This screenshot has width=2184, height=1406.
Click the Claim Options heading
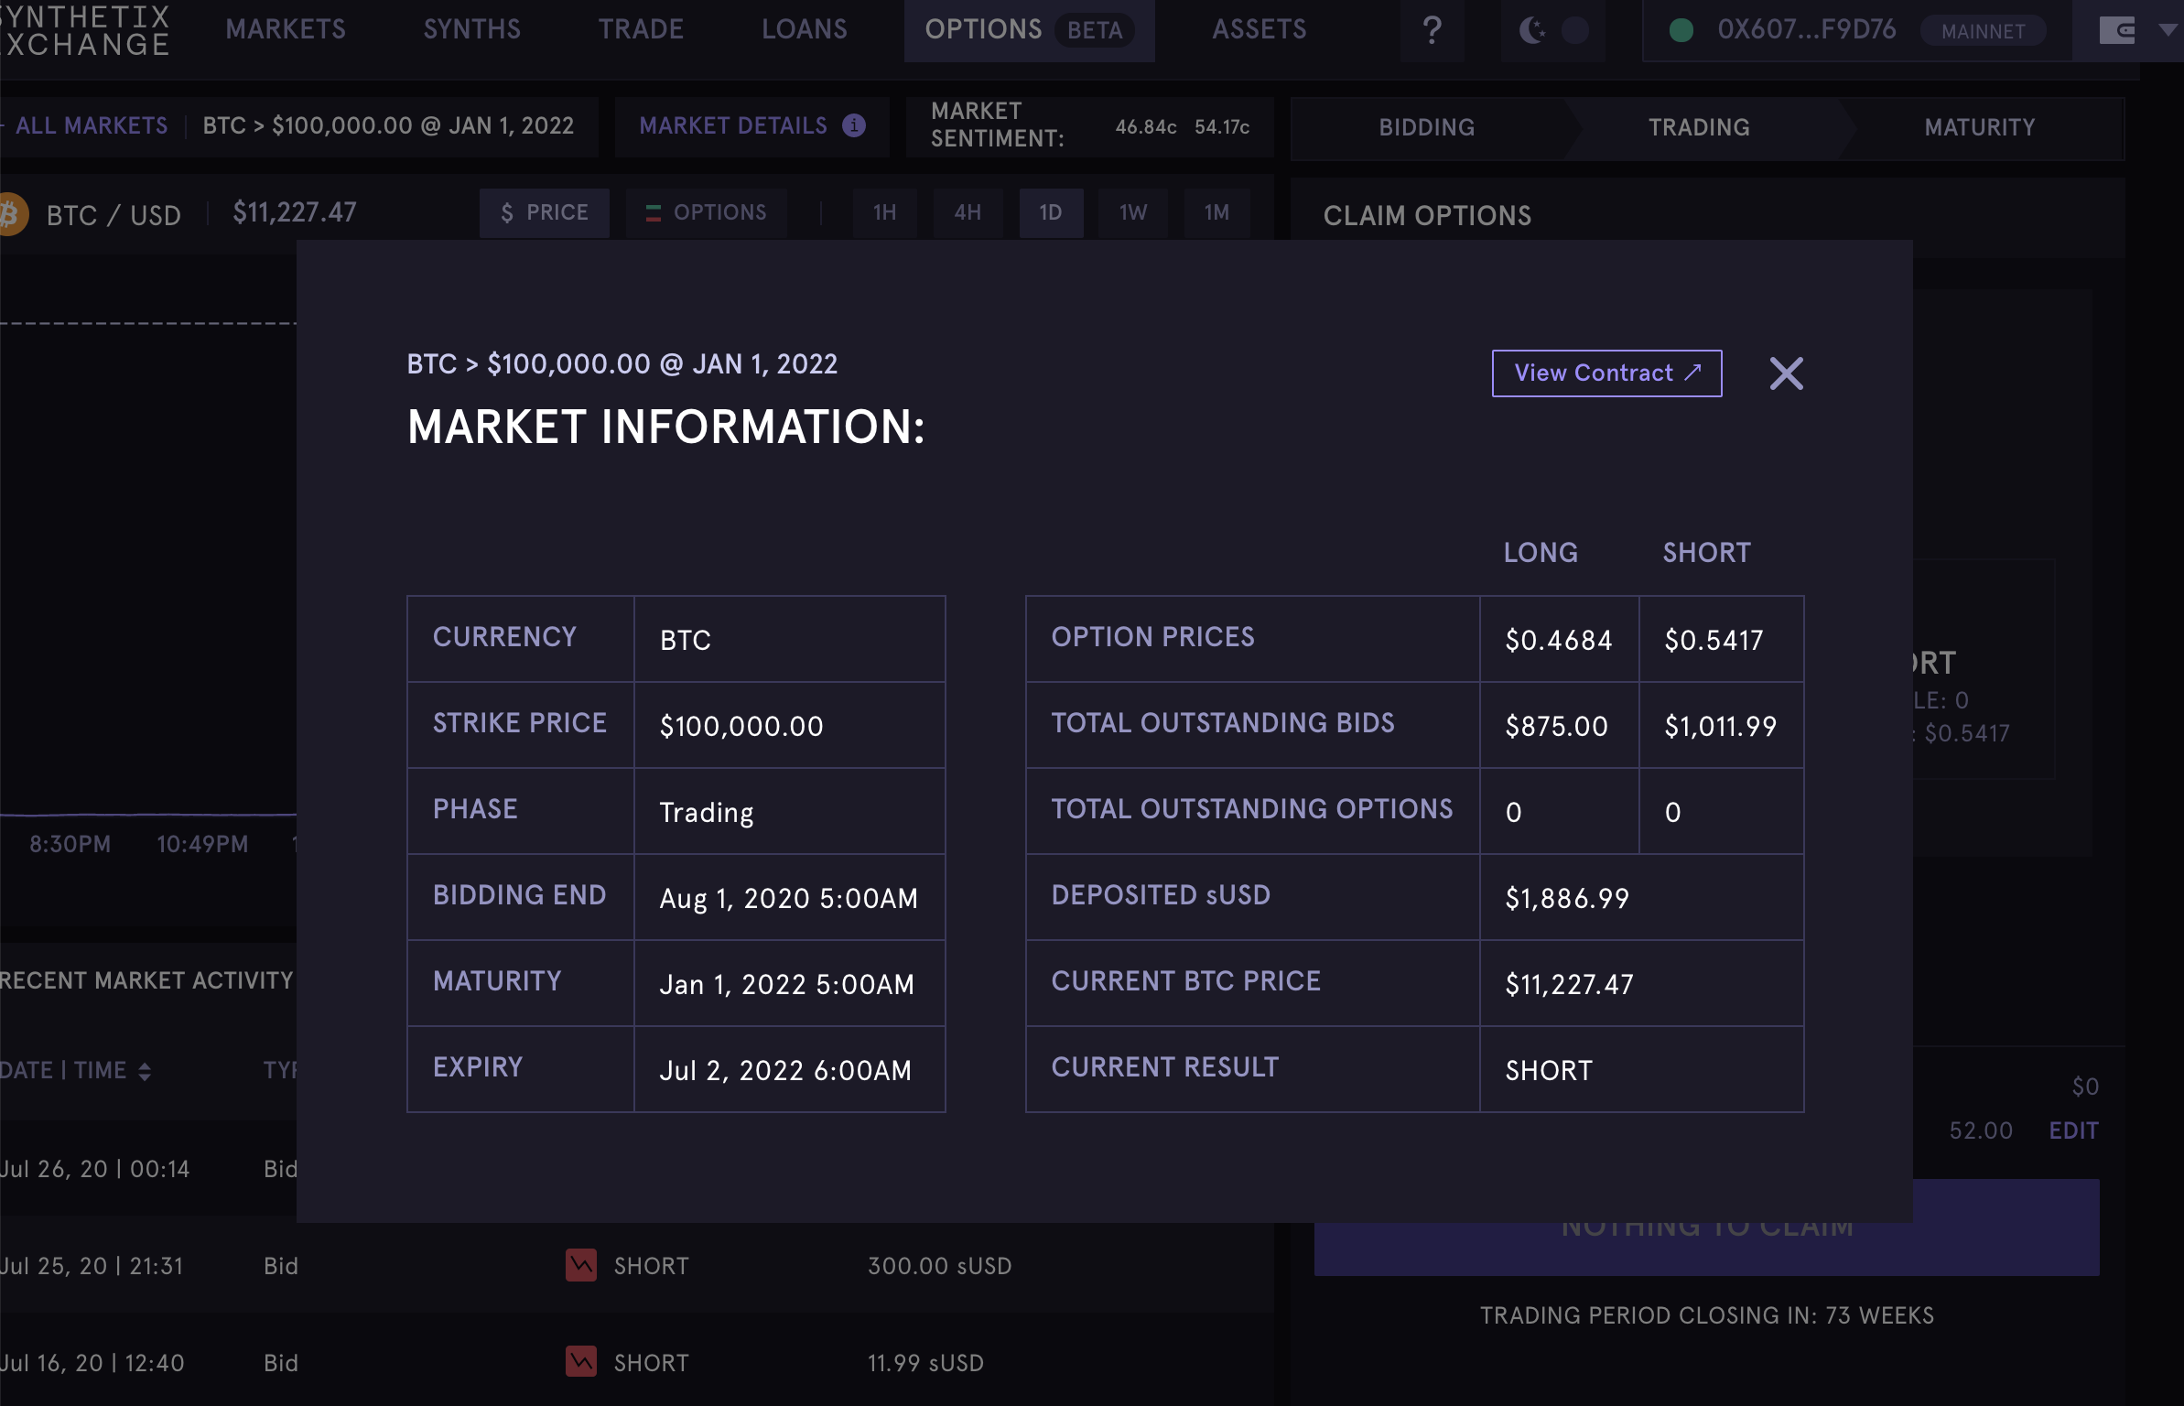click(x=1427, y=216)
